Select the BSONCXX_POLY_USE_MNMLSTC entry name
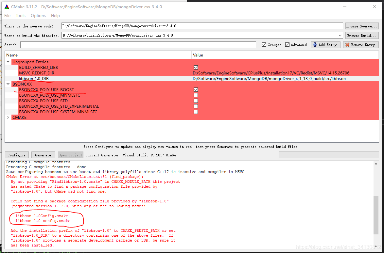 coord(50,95)
